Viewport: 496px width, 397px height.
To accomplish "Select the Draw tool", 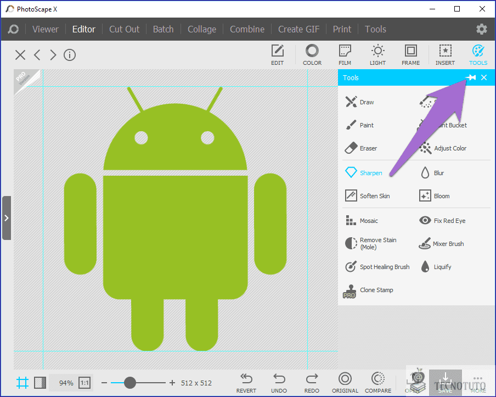I will click(360, 102).
